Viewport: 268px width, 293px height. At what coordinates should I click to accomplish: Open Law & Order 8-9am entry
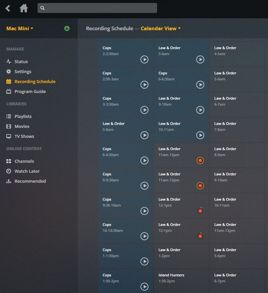point(237,155)
